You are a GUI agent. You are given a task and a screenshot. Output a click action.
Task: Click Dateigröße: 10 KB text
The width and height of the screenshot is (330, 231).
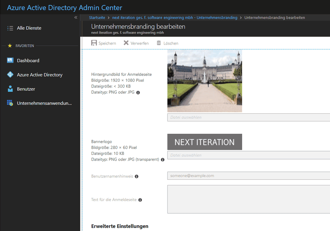point(107,153)
